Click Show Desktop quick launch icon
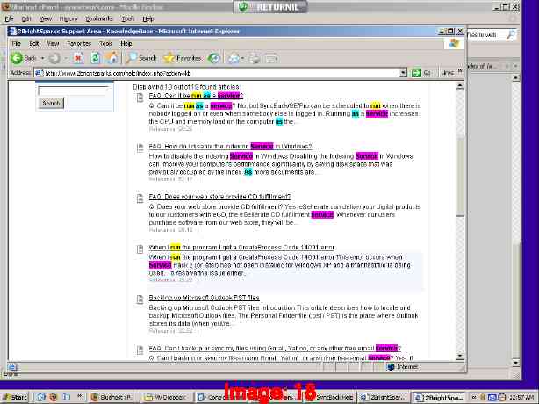The width and height of the screenshot is (539, 404). (67, 397)
